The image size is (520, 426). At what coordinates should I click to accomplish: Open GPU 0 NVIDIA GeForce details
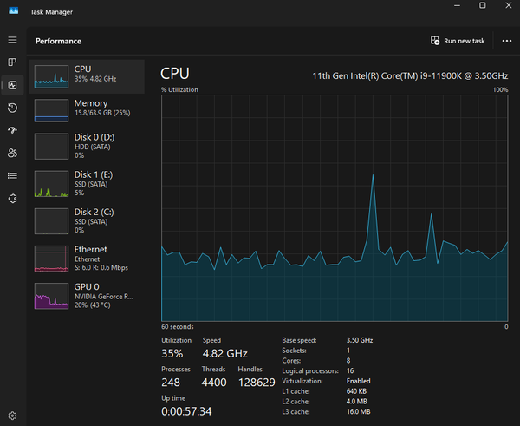[x=87, y=295]
